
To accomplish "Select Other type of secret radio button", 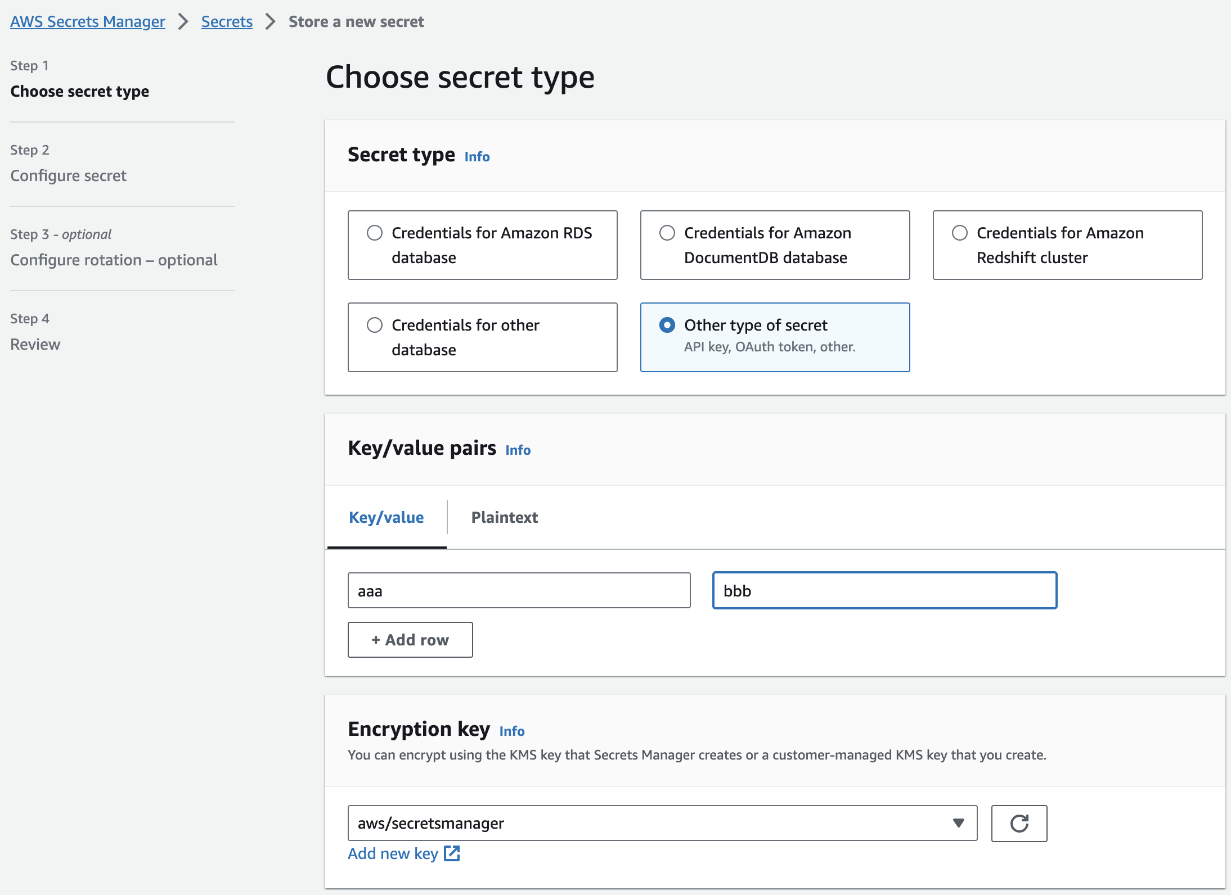I will pyautogui.click(x=667, y=325).
